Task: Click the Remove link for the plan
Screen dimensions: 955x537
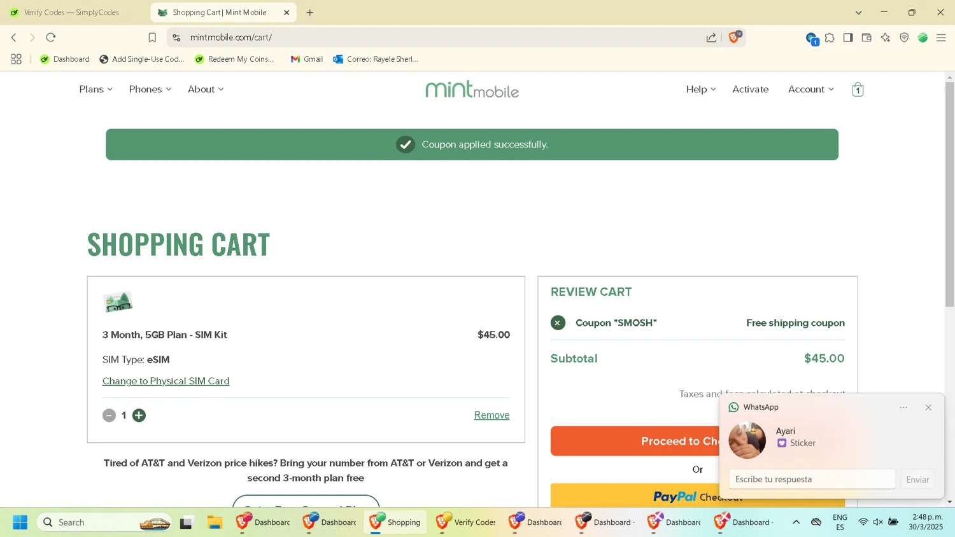Action: point(492,415)
